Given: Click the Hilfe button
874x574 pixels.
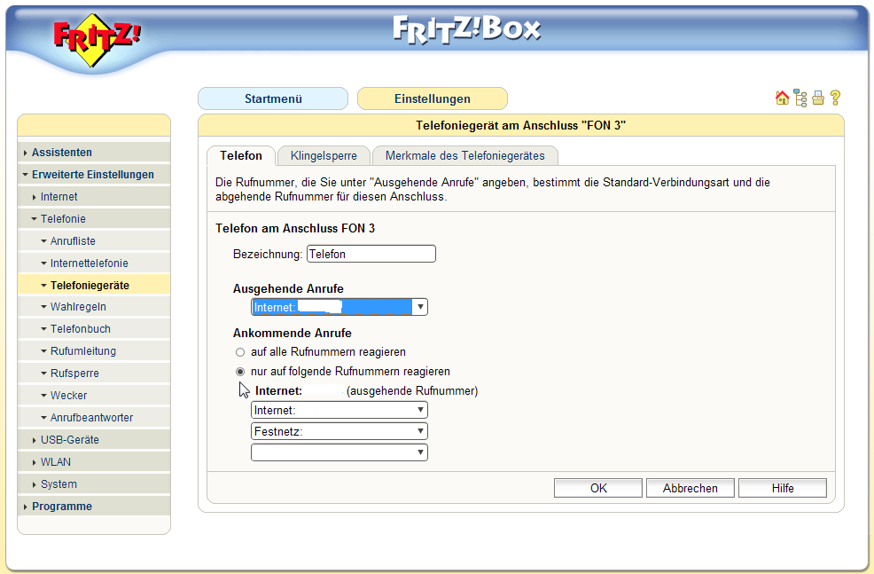Looking at the screenshot, I should tap(783, 488).
